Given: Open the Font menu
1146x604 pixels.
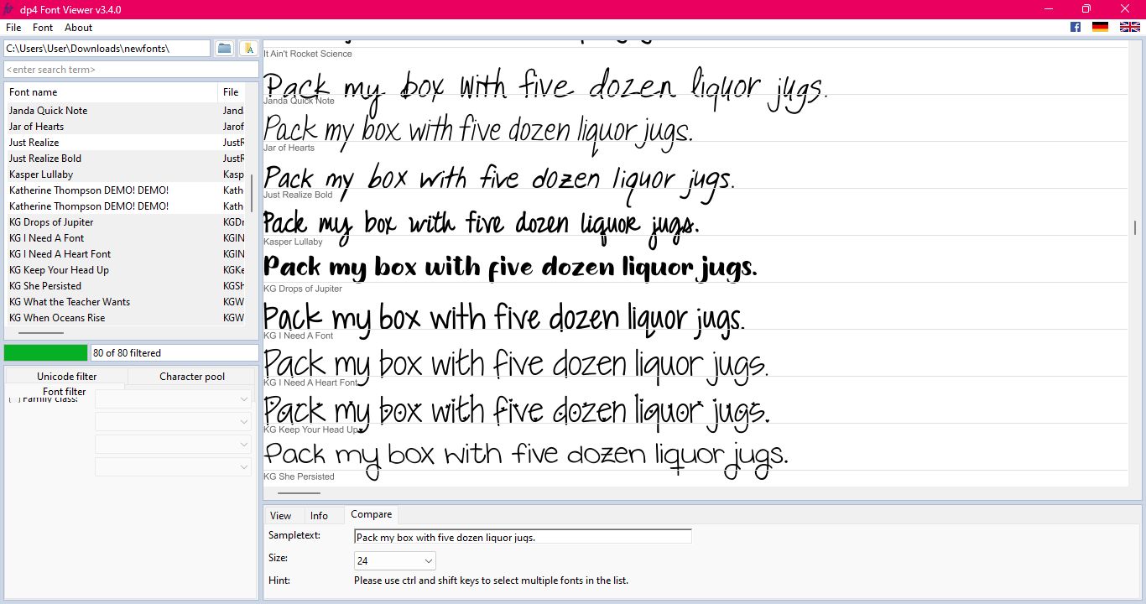Looking at the screenshot, I should coord(42,28).
